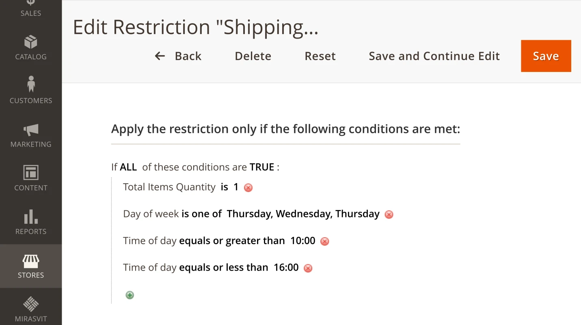This screenshot has width=581, height=325.
Task: Add a new condition with green plus icon
Action: click(x=130, y=295)
